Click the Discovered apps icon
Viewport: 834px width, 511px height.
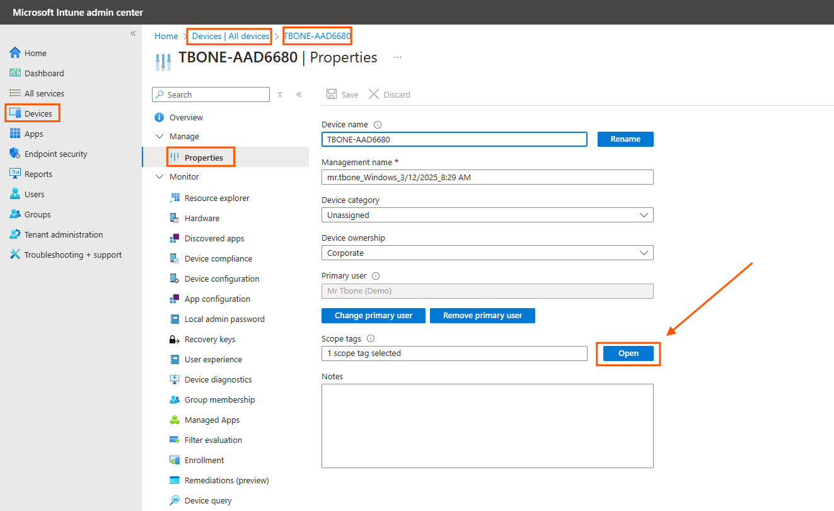point(174,238)
